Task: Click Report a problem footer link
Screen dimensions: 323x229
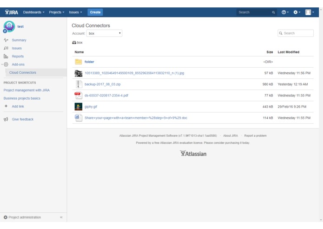Action: click(256, 135)
